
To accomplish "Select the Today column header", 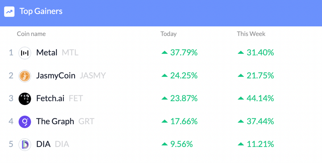I will tap(169, 34).
